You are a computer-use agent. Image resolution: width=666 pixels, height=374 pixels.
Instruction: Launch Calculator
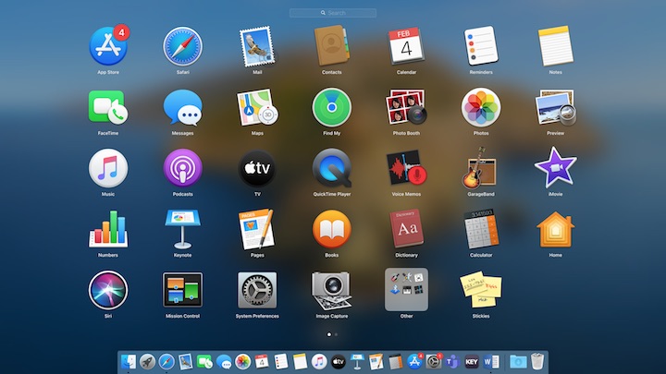tap(481, 229)
